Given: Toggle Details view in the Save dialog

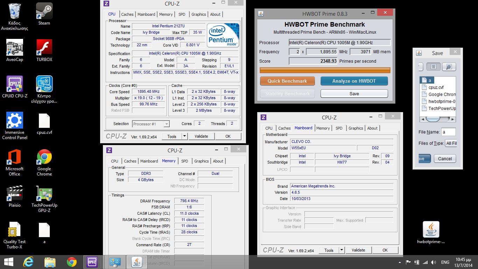Looking at the screenshot, I should [x=449, y=67].
